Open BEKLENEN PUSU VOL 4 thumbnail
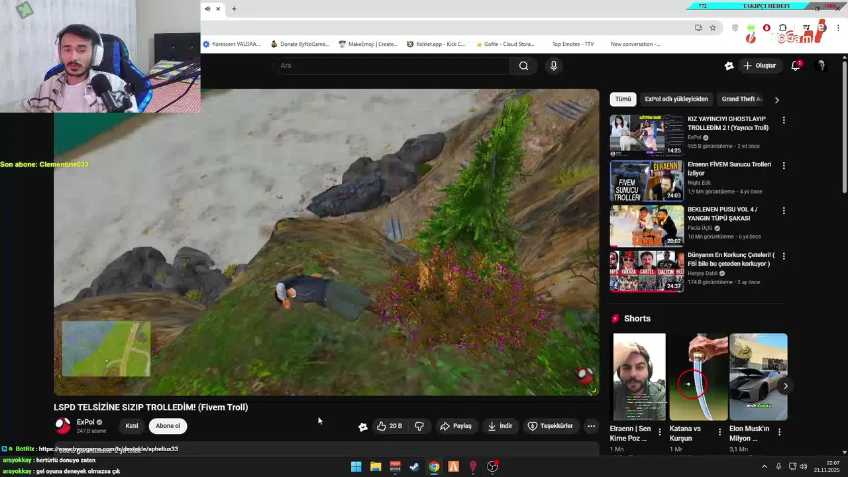The height and width of the screenshot is (477, 848). (647, 226)
